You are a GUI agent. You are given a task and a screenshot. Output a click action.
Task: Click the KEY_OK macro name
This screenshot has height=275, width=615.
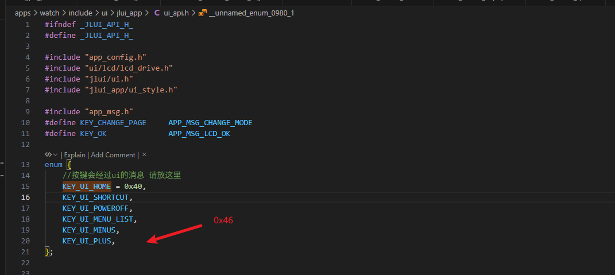coord(94,134)
